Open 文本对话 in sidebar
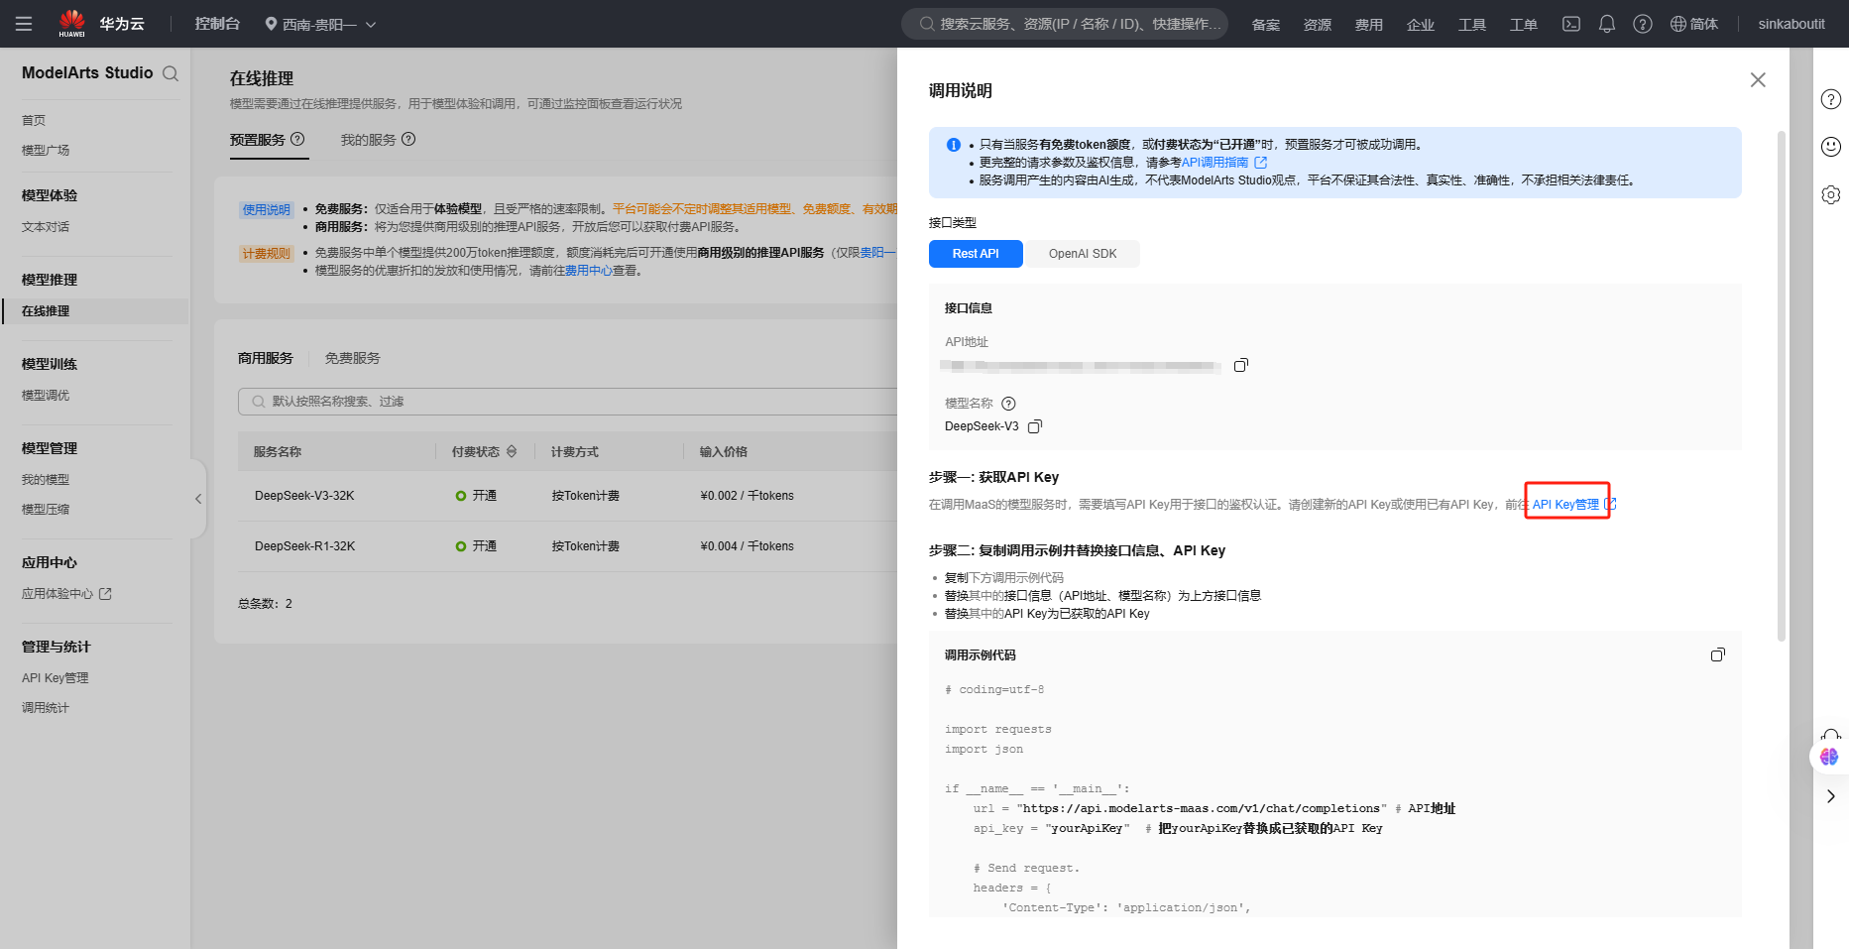Viewport: 1849px width, 949px height. pos(46,226)
